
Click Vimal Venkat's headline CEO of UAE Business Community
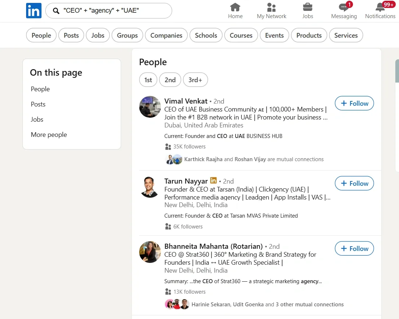pos(246,113)
